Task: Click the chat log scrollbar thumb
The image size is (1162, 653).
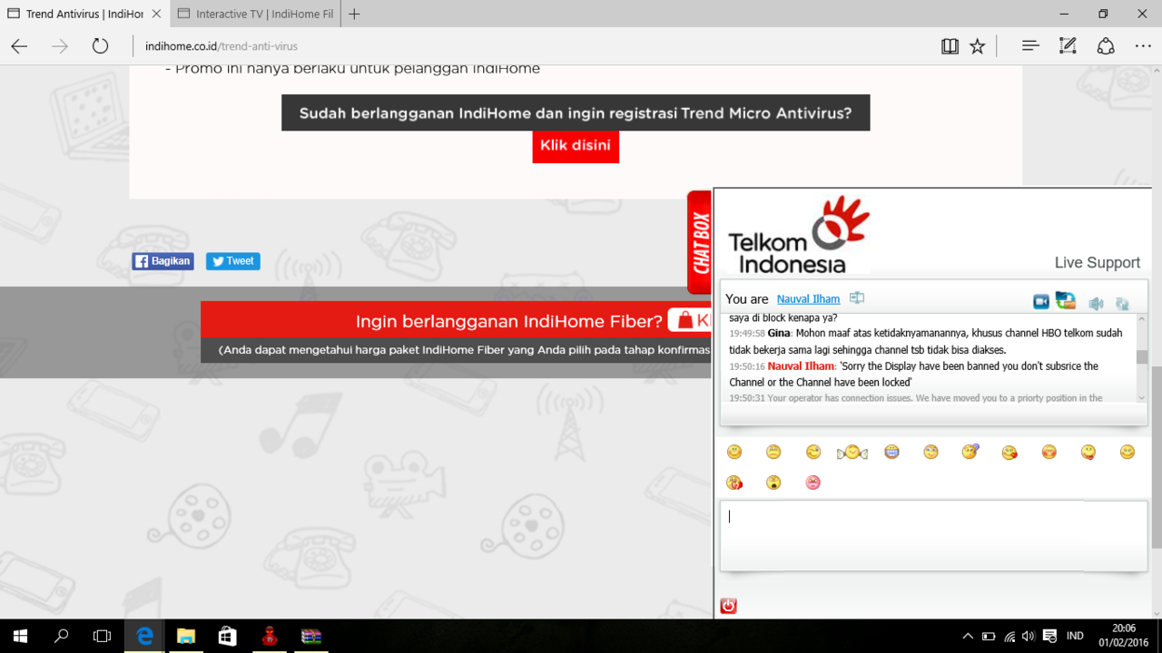Action: [x=1142, y=356]
